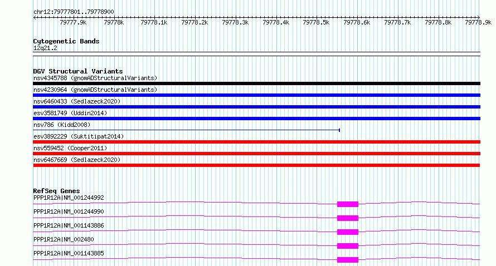Open transcript PPP1R12A|NM_002480 label
Screen dimensions: 496x266
(64, 239)
